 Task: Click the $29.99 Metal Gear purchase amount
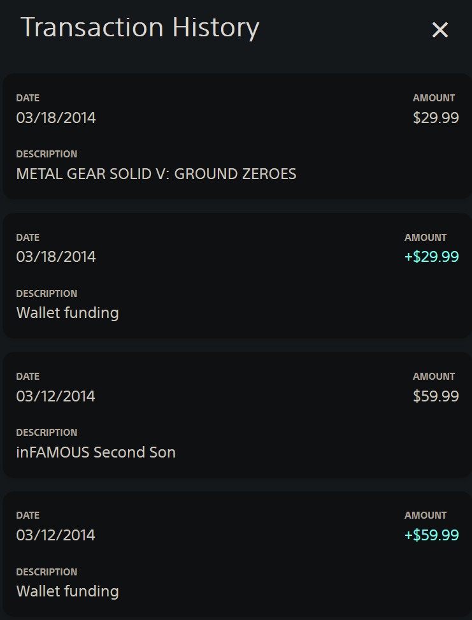pos(436,118)
